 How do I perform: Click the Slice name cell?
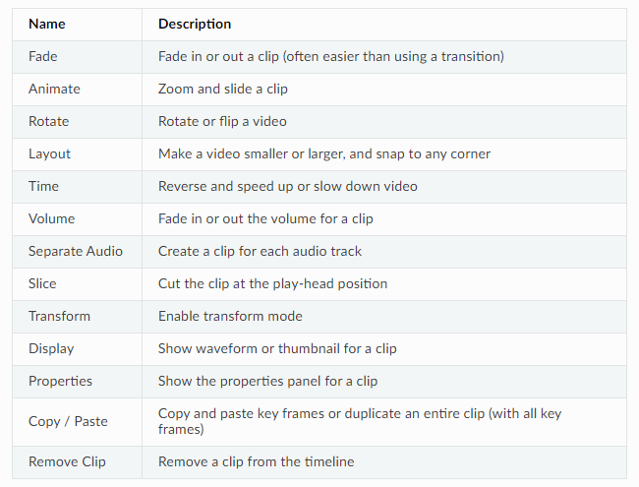tap(77, 284)
